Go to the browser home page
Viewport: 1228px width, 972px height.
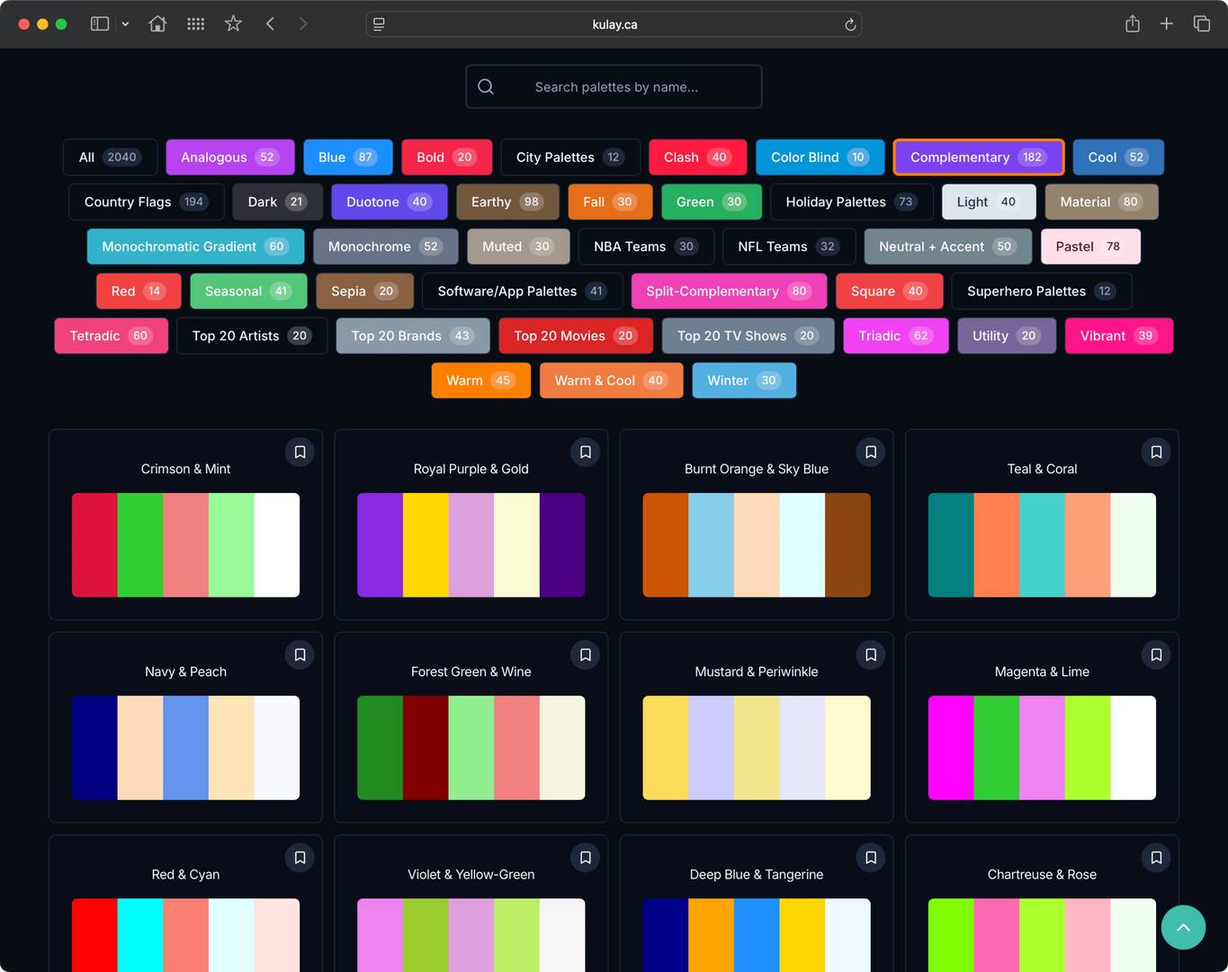coord(157,24)
